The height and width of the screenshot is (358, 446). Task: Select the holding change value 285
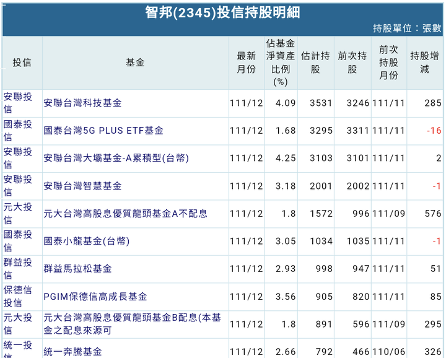coord(433,103)
